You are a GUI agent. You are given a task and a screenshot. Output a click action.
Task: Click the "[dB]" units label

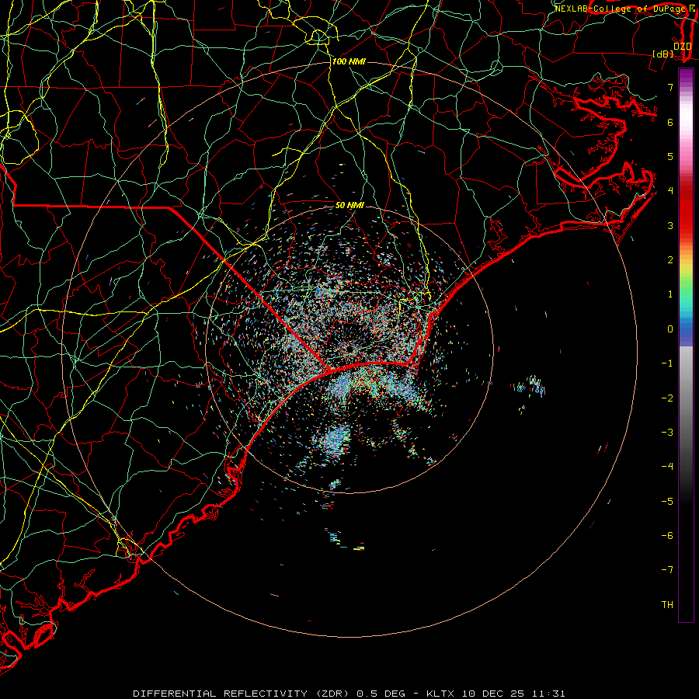[663, 54]
